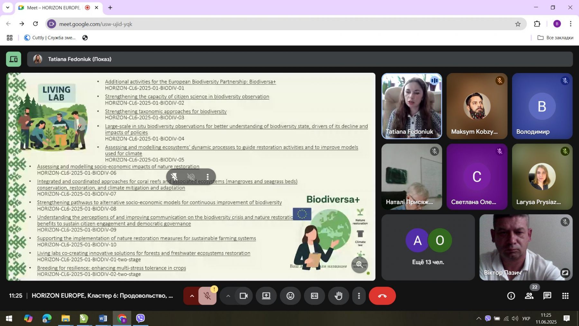Open a new browser tab

click(x=110, y=8)
